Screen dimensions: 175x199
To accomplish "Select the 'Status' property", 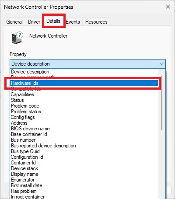I will click(x=84, y=100).
